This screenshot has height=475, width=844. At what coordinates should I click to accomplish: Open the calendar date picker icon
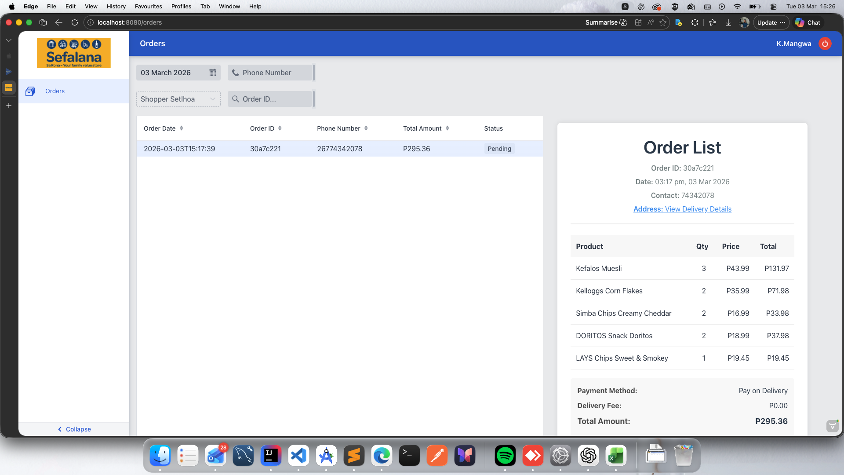tap(213, 73)
